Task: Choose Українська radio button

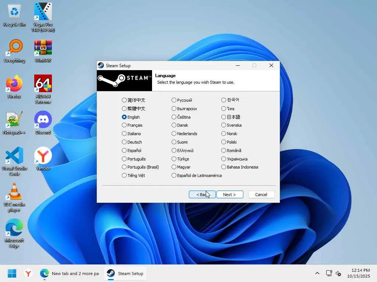Action: (235, 159)
